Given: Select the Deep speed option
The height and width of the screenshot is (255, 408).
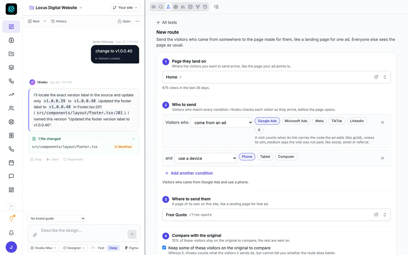Looking at the screenshot, I should pos(113,248).
